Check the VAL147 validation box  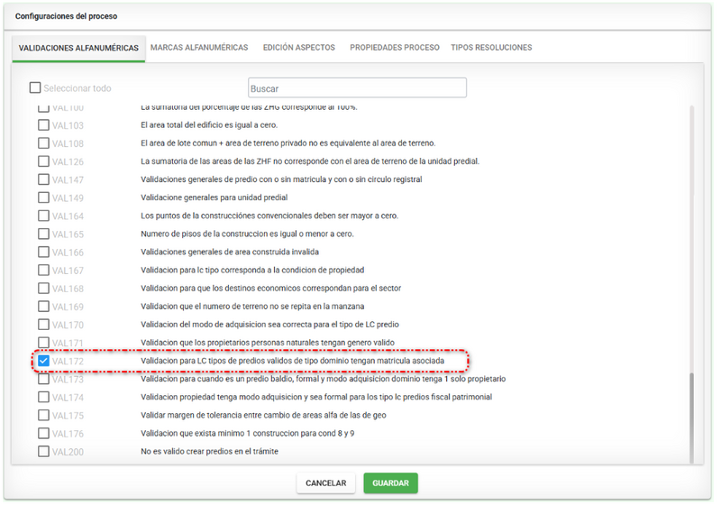click(43, 179)
